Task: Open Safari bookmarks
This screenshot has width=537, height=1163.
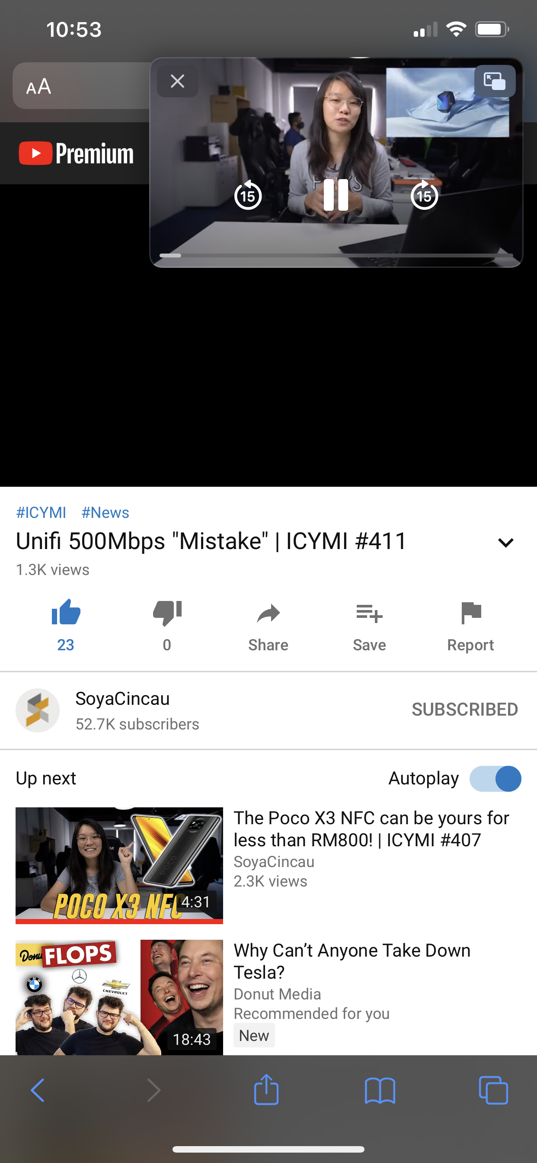Action: (x=380, y=1090)
